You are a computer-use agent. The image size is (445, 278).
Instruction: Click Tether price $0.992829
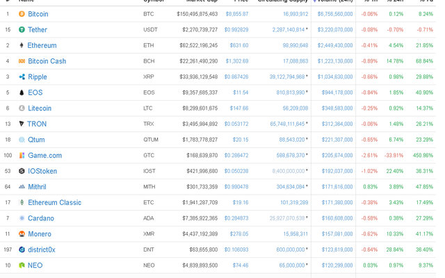click(236, 29)
